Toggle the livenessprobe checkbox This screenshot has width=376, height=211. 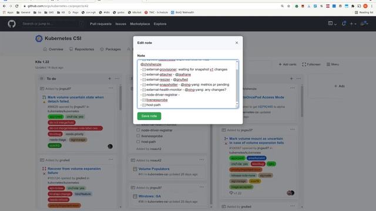coord(138,136)
